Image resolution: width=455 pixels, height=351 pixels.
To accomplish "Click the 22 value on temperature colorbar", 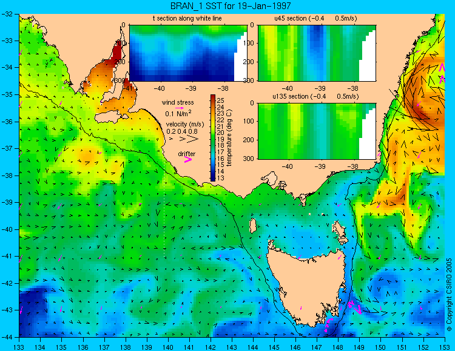I will coord(221,120).
